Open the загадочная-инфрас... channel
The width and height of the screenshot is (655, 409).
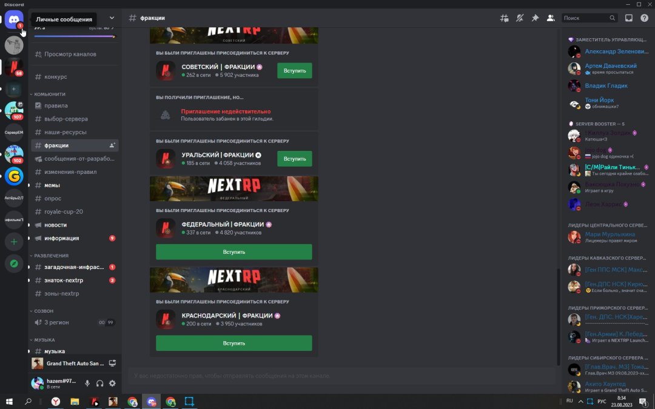click(x=75, y=267)
